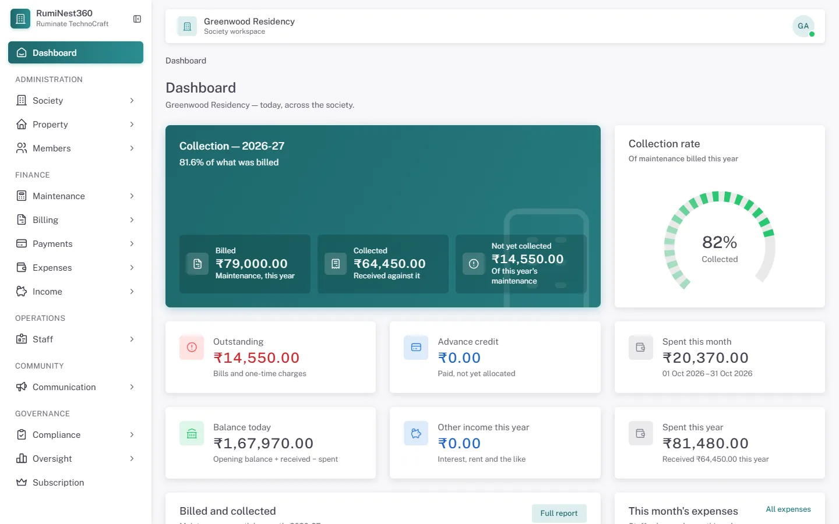Click the Balance today bank icon

[192, 433]
